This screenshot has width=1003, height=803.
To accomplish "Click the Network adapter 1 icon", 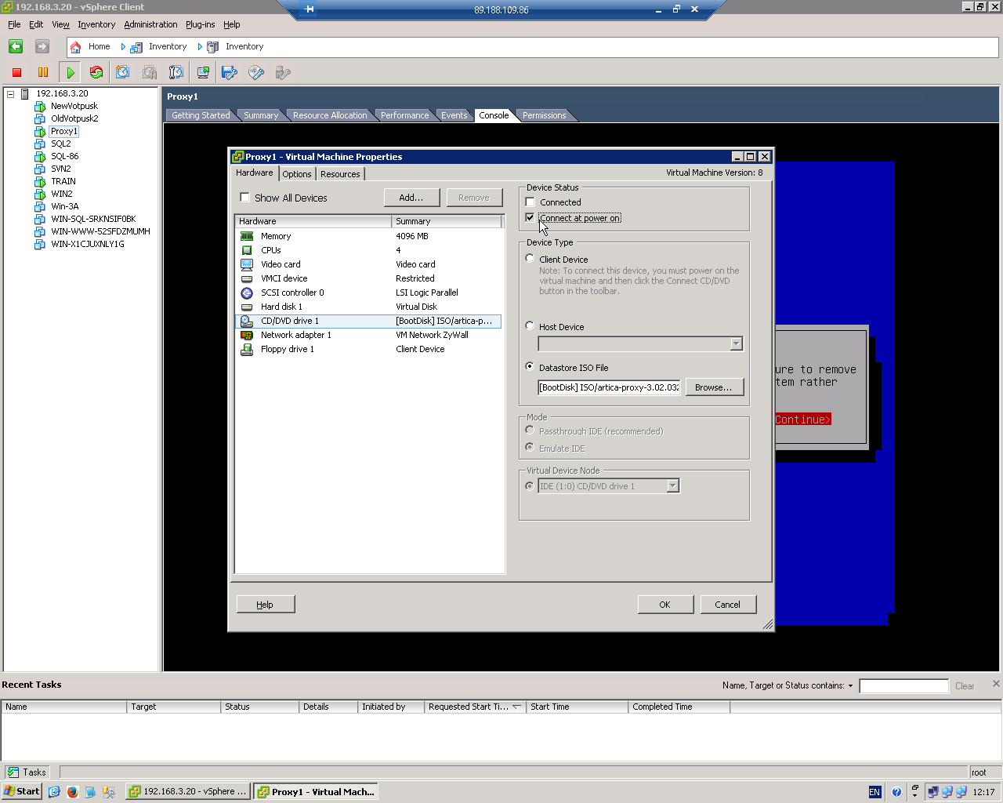I will pyautogui.click(x=247, y=335).
